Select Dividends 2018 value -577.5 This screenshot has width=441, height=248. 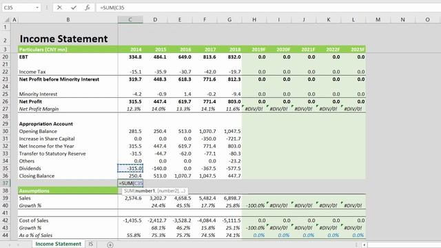tap(229, 168)
